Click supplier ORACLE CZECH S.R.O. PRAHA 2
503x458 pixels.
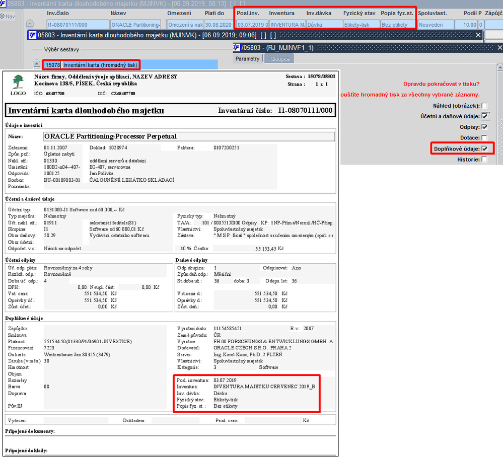[x=252, y=348]
